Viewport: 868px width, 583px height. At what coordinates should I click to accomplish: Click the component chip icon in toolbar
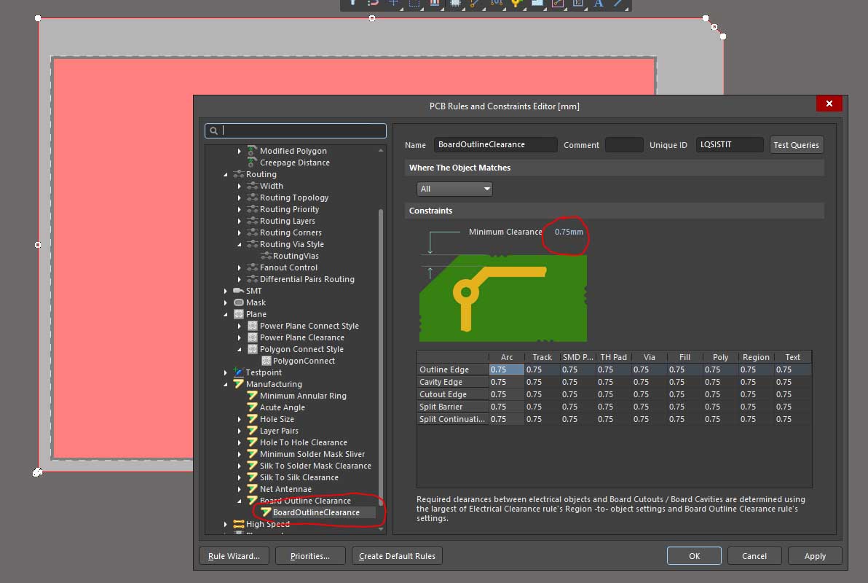pyautogui.click(x=456, y=4)
